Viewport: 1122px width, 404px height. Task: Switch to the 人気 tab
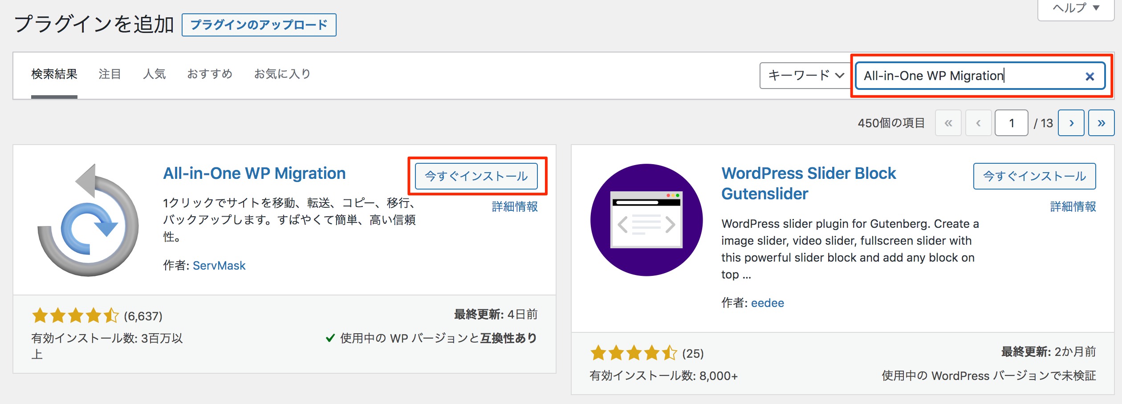pos(154,74)
